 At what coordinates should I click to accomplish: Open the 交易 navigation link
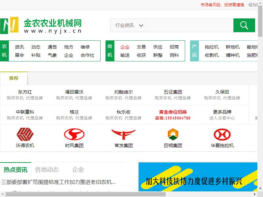141,47
